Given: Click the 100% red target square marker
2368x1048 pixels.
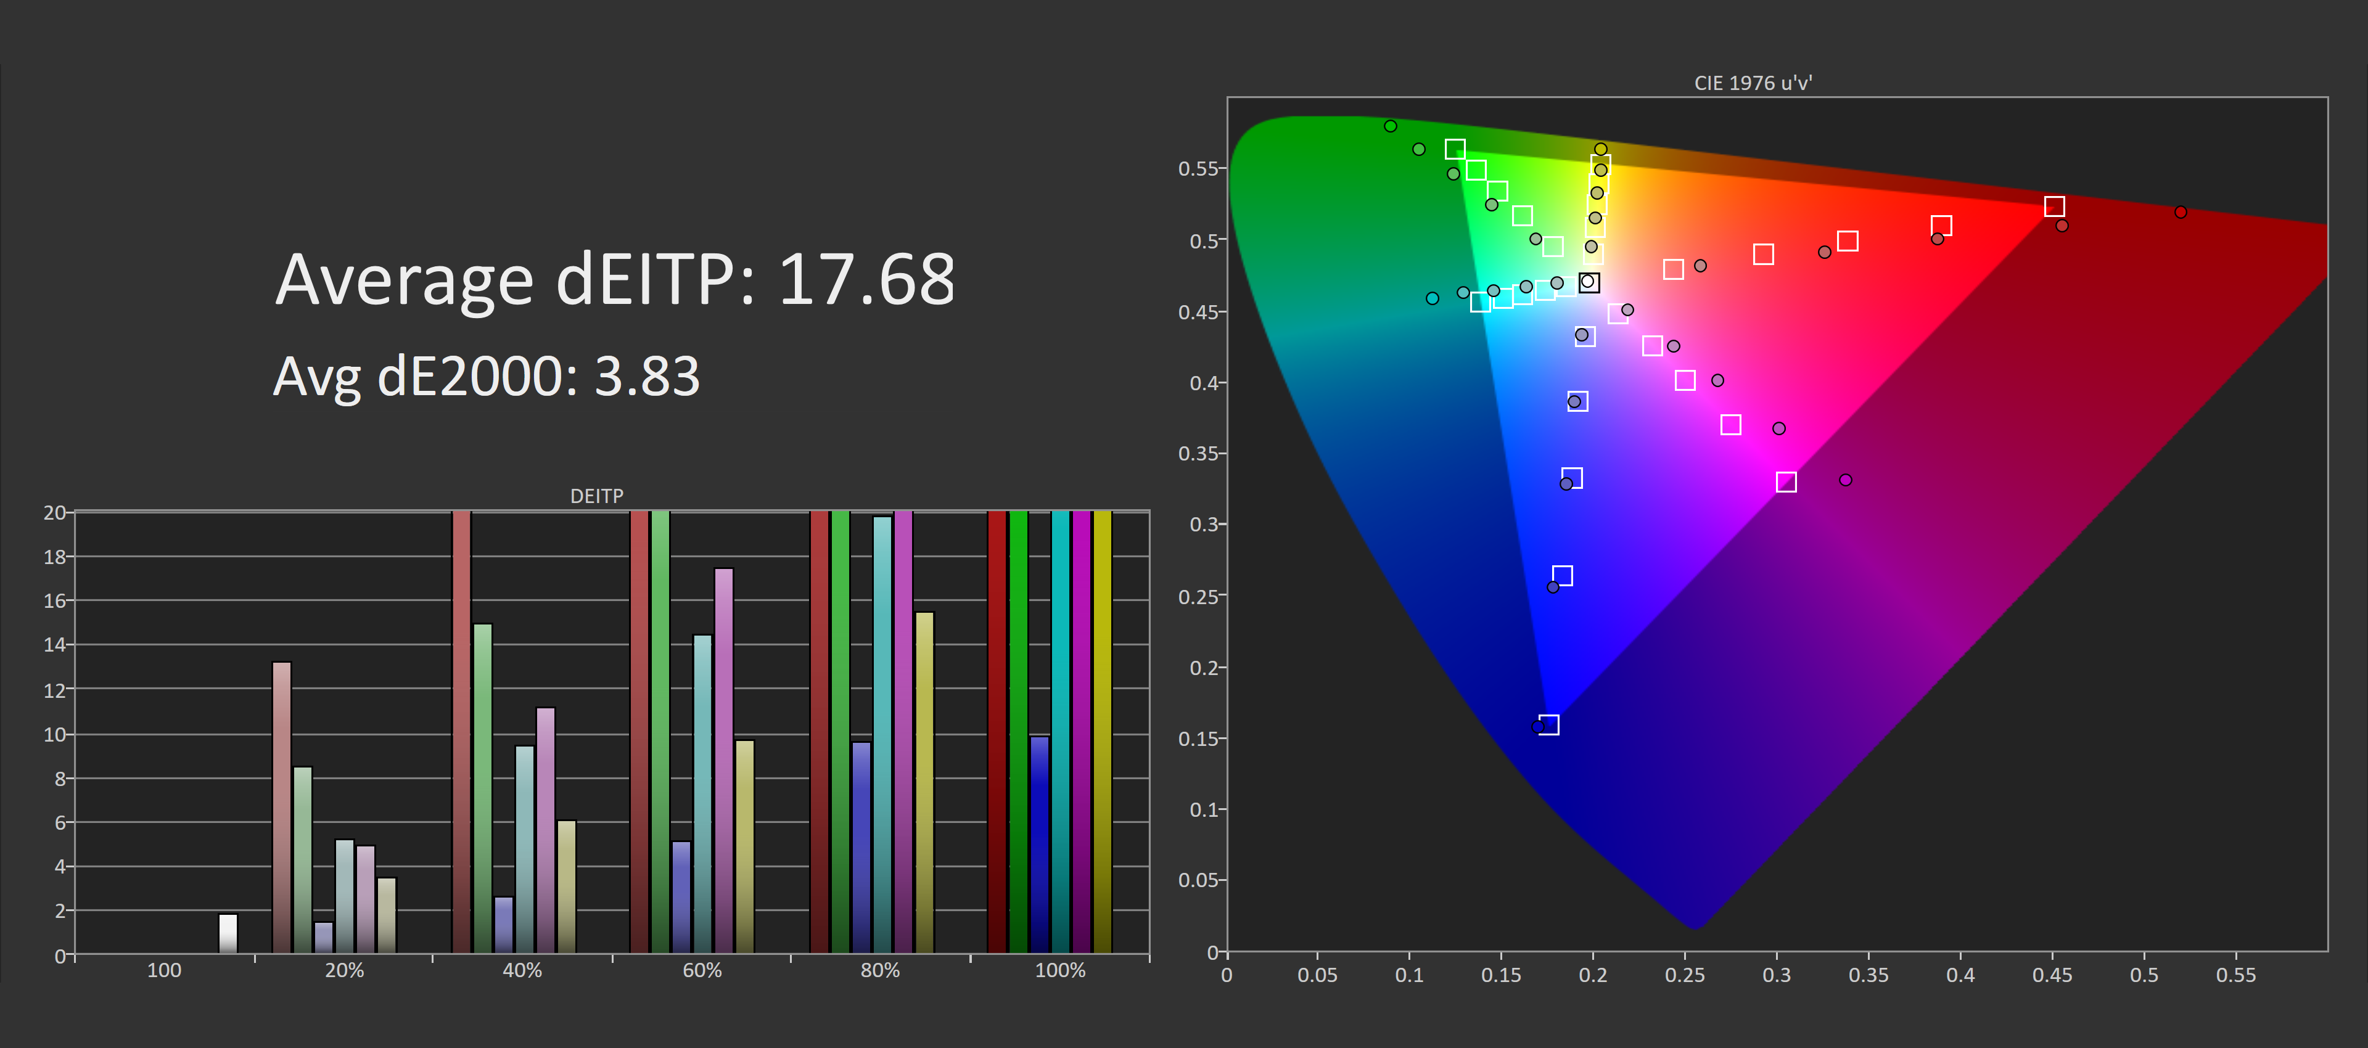Looking at the screenshot, I should tap(2055, 206).
